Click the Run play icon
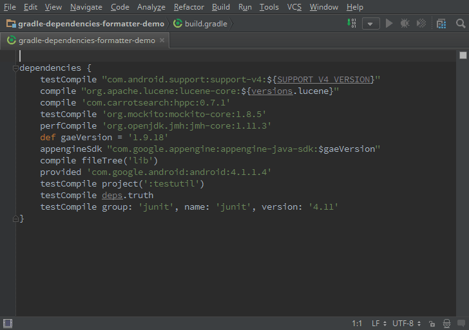Image resolution: width=469 pixels, height=330 pixels. tap(389, 23)
